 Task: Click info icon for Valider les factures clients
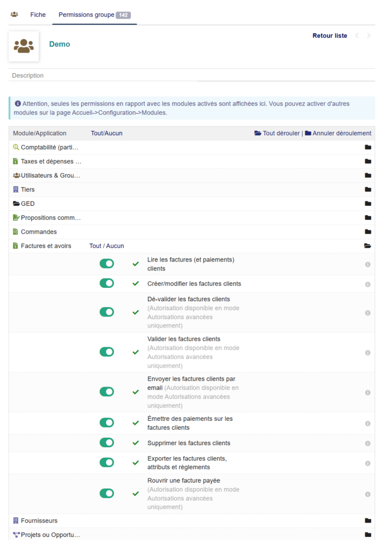368,353
